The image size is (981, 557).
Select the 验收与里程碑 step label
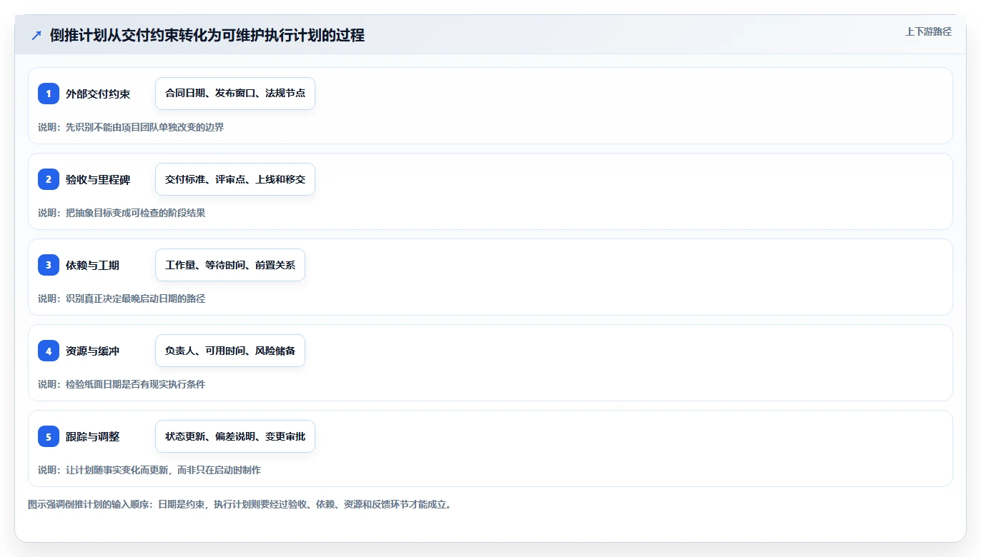[98, 179]
